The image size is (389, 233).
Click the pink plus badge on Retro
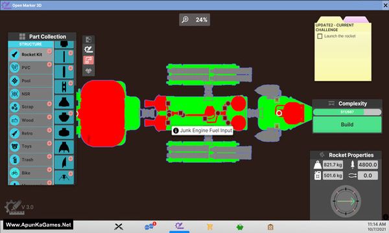tap(49, 130)
